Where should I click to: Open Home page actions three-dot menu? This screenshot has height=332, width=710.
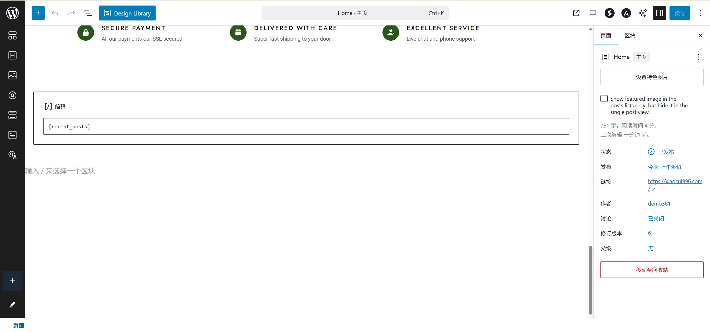(x=698, y=57)
